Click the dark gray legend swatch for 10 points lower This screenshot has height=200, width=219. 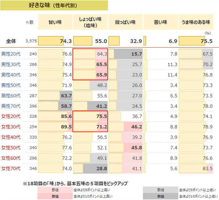tap(160, 196)
